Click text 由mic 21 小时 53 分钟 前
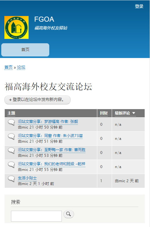 point(40,156)
